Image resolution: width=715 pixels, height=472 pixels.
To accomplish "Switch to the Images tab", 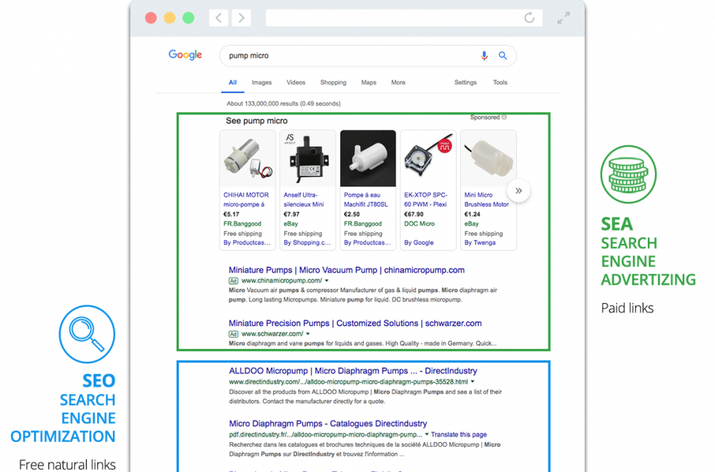I will pos(262,82).
